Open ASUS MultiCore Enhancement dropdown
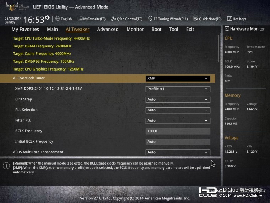Viewport: 270px width, 203px height. (178, 152)
